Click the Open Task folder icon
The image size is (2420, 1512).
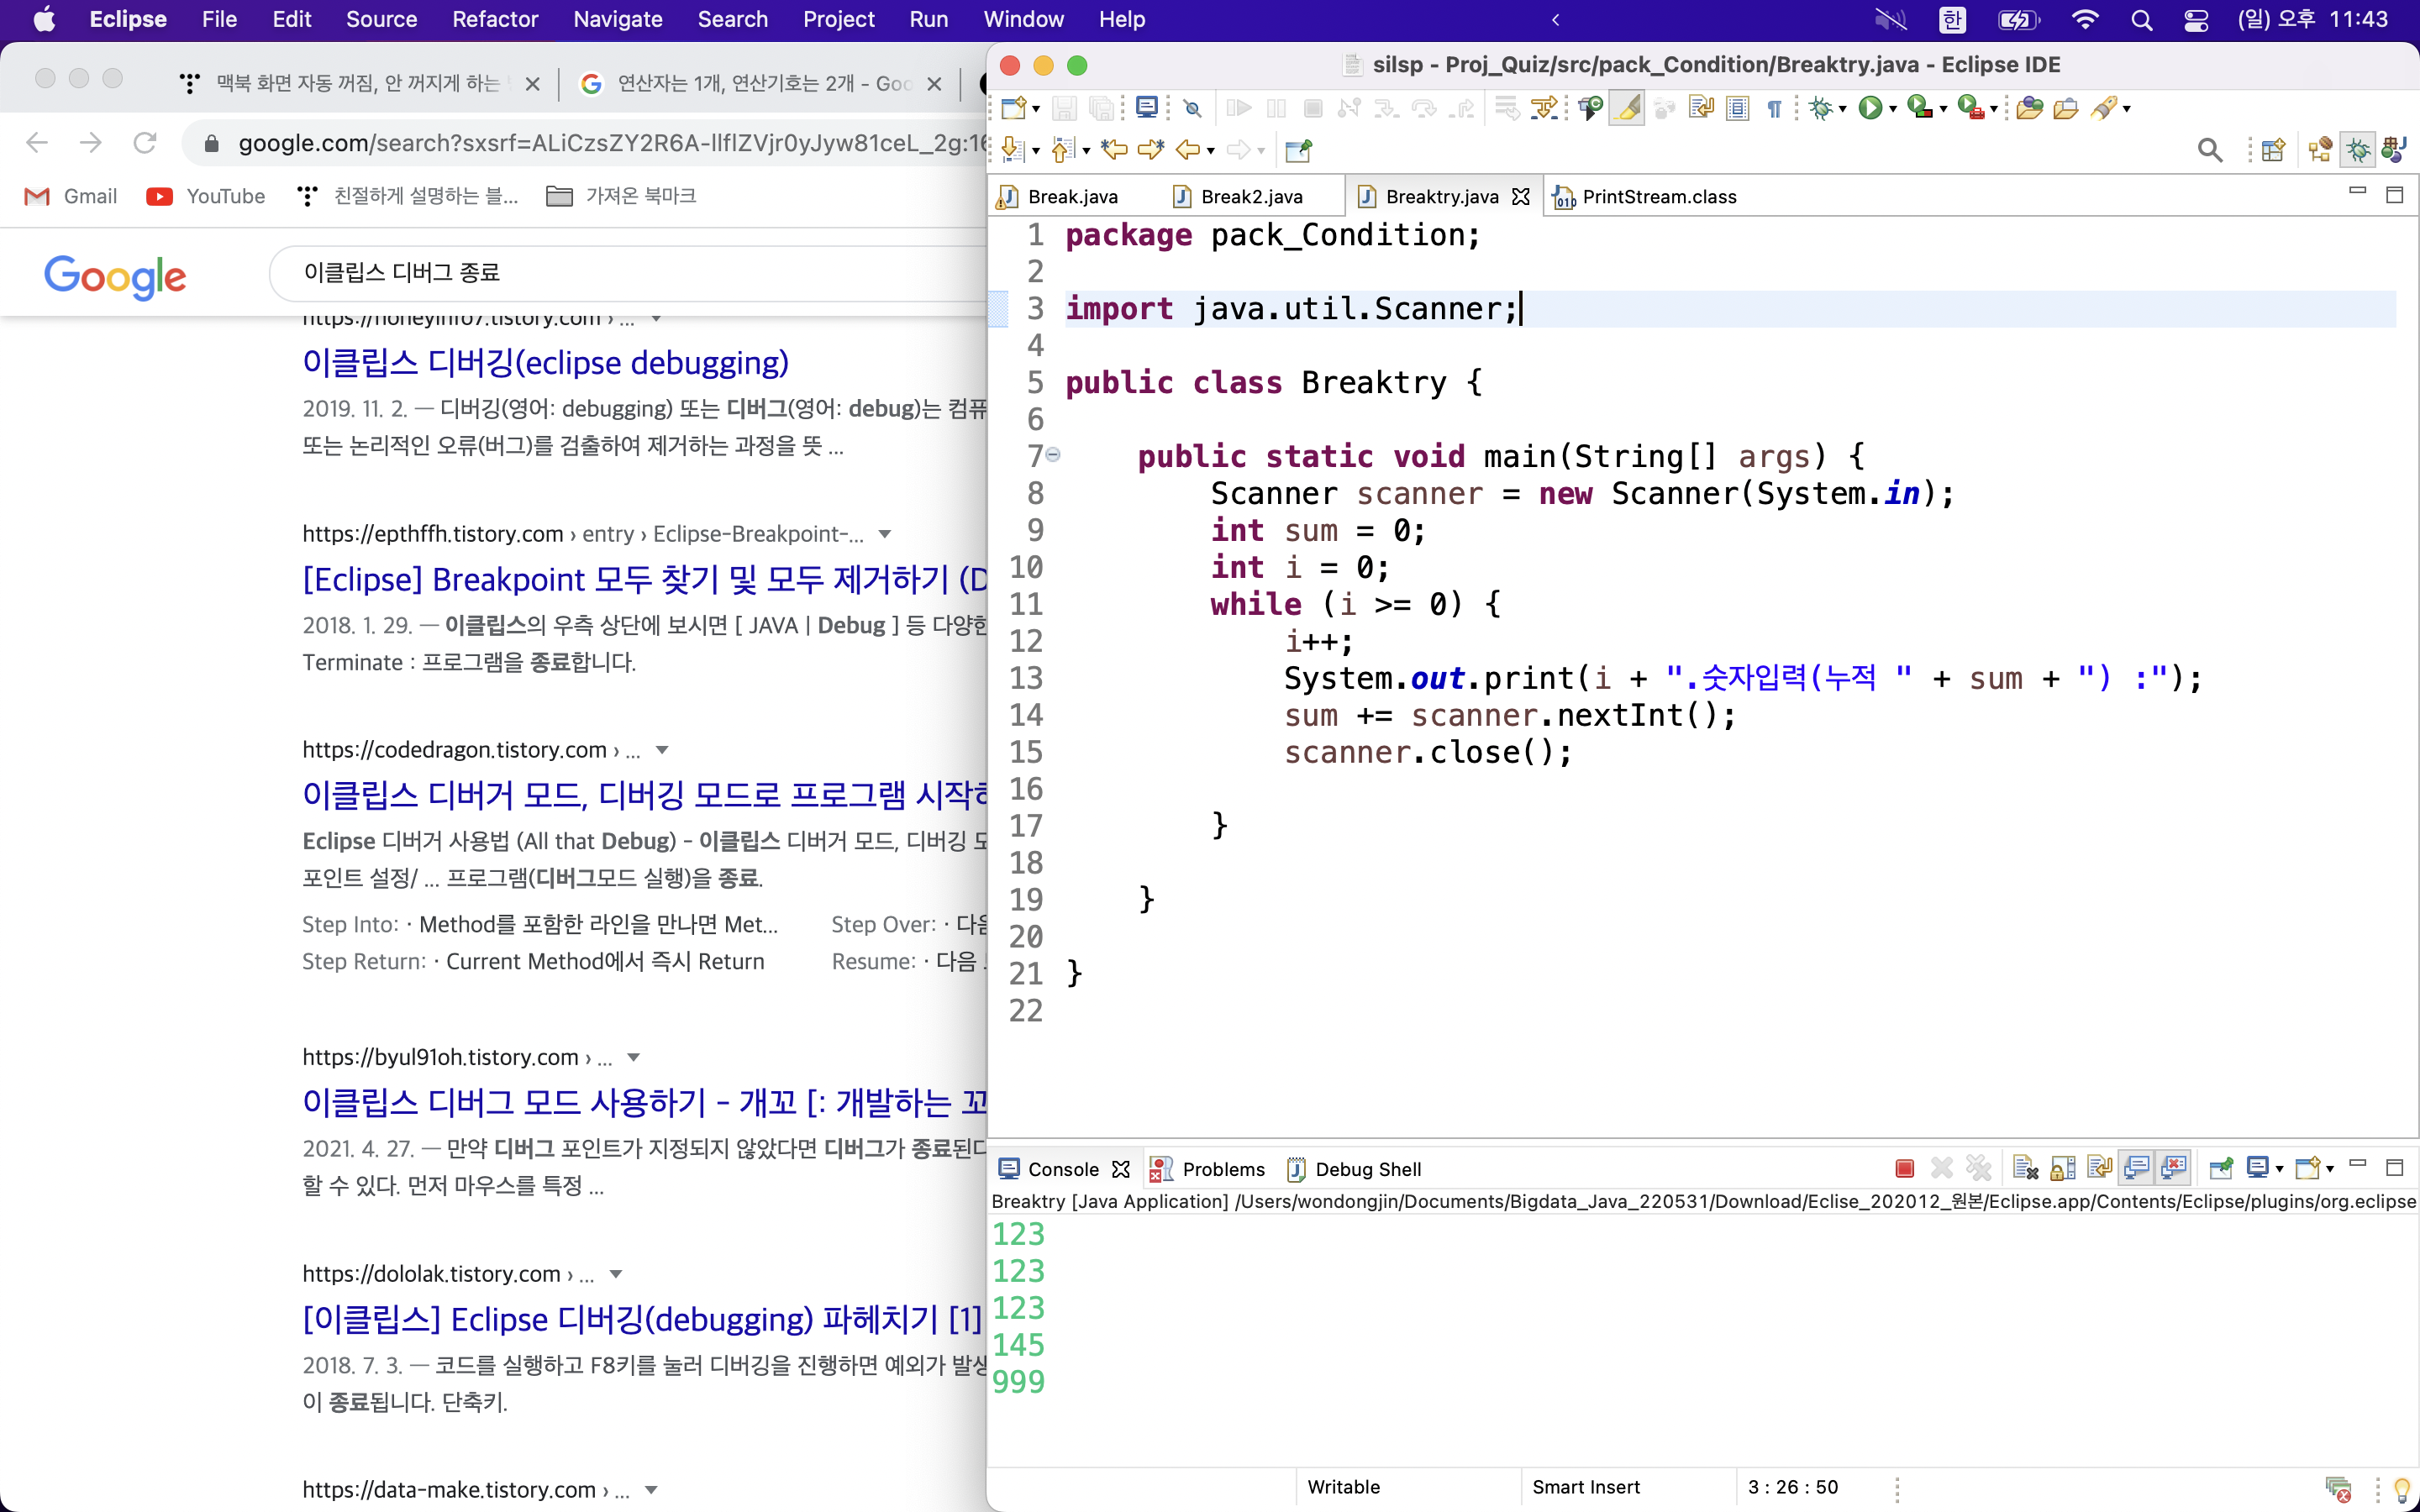tap(2065, 108)
